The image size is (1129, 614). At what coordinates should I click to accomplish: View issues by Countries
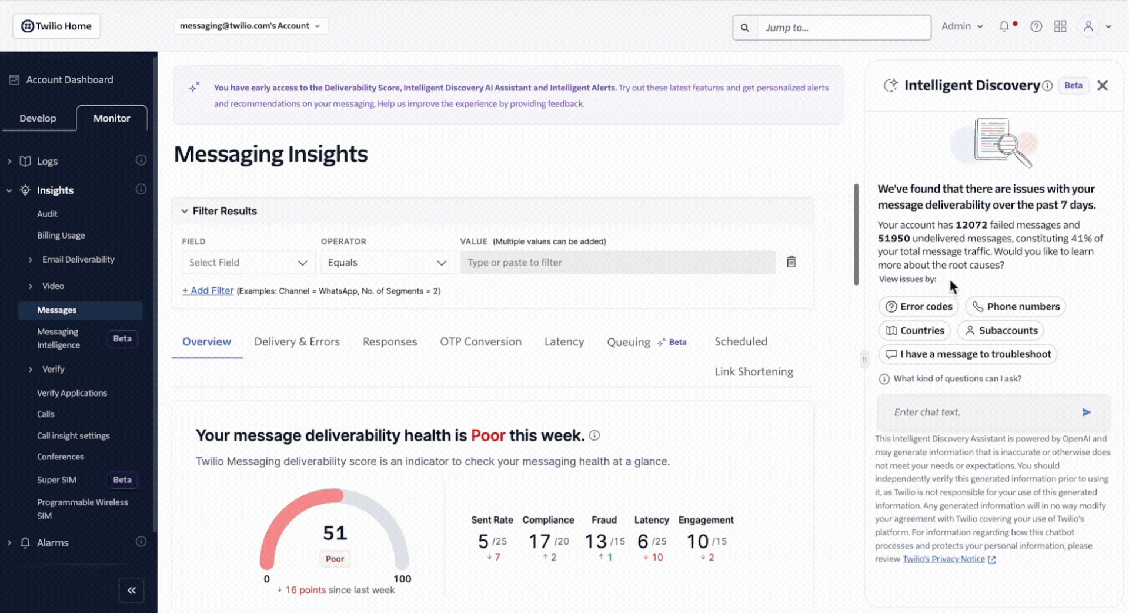(915, 331)
